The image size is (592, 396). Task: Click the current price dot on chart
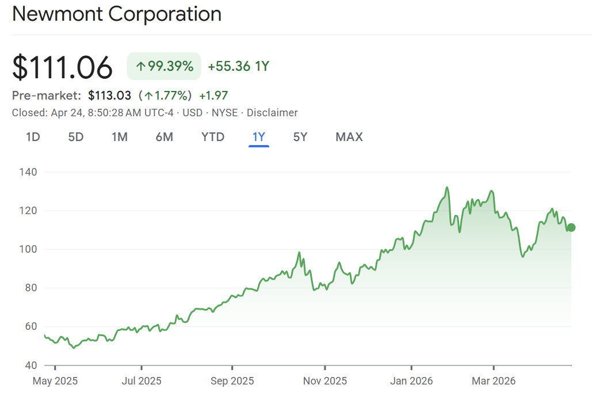coord(571,227)
